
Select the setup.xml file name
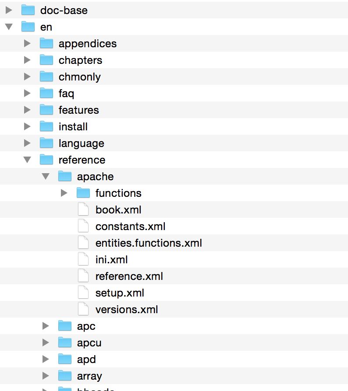point(120,293)
